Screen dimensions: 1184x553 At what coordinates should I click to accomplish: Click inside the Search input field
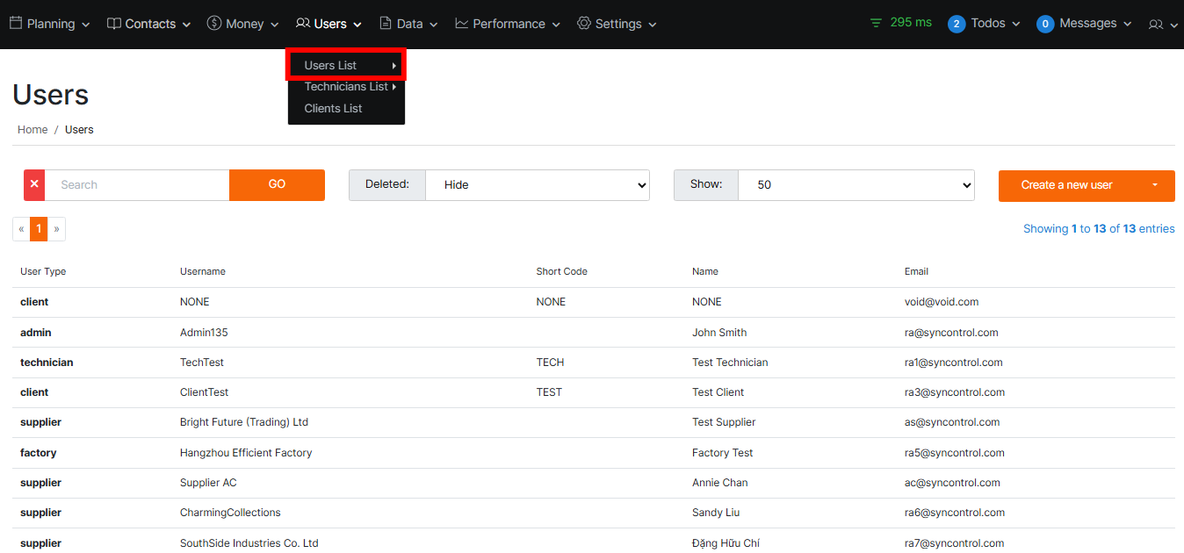click(x=137, y=185)
